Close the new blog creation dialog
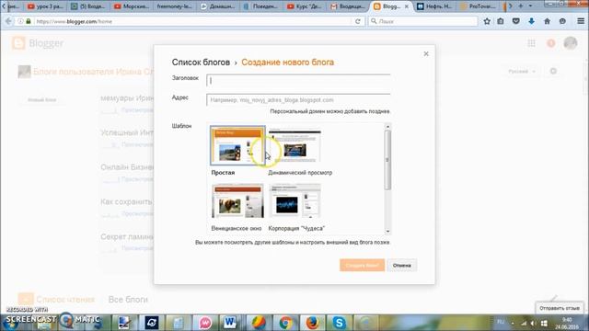 [x=426, y=54]
